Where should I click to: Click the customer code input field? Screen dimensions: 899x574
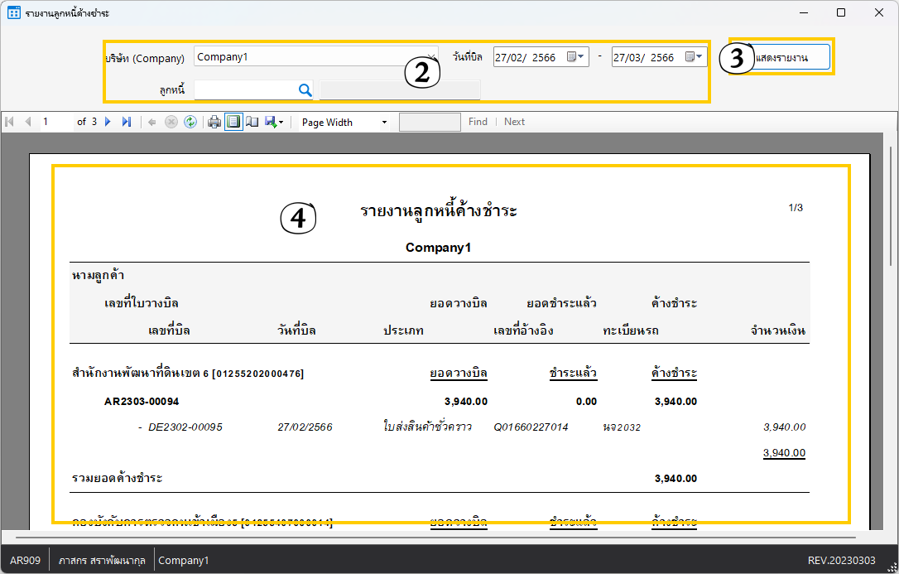(x=243, y=90)
